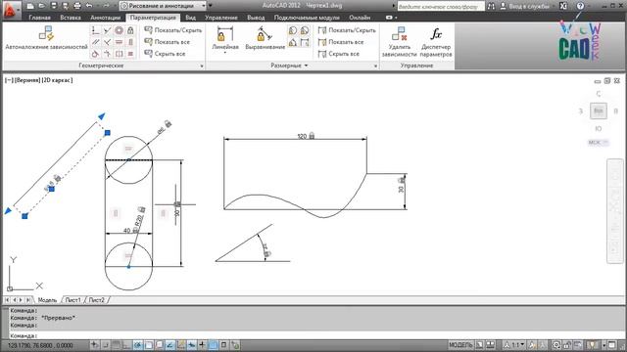Viewport: 627px width, 352px height.
Task: Select the Coincident geometric constraint icon
Action: coord(96,30)
